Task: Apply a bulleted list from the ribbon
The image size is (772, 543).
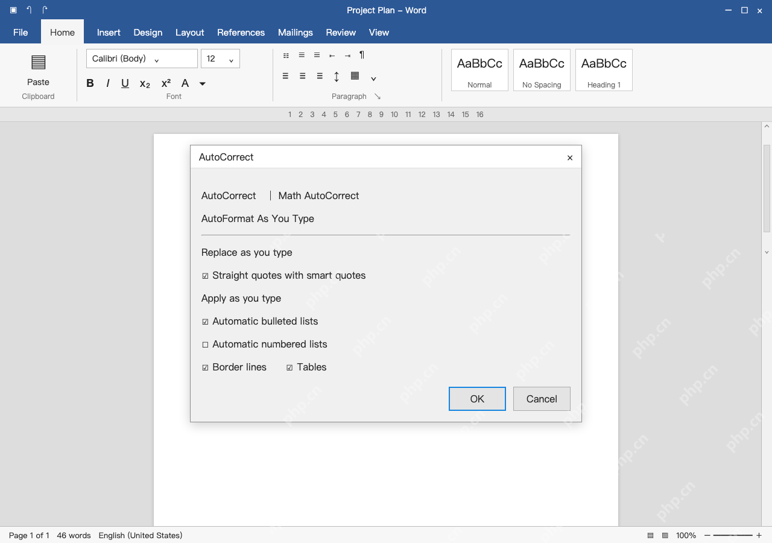Action: click(286, 56)
